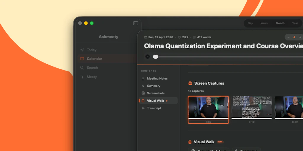Select Calendar in the sidebar
Screen dimensions: 303x151
[x=107, y=59]
